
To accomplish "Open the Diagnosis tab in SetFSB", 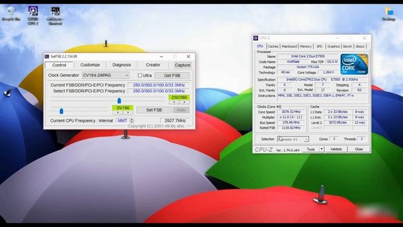I will [122, 65].
